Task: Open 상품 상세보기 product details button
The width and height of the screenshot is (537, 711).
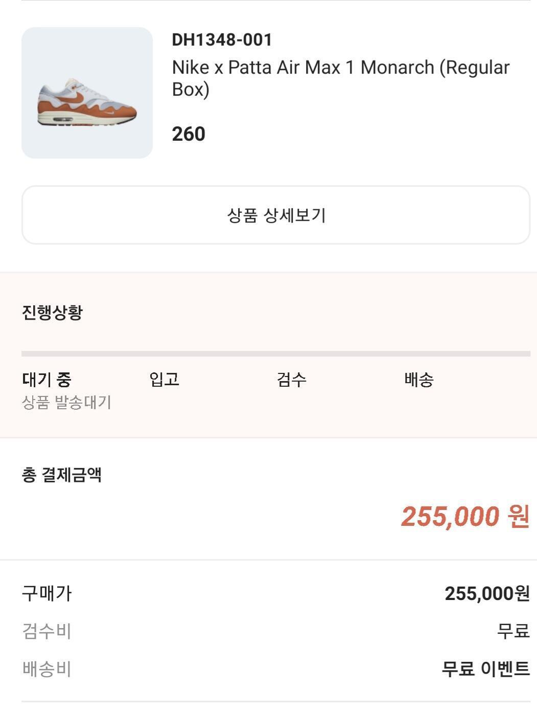Action: click(x=276, y=215)
